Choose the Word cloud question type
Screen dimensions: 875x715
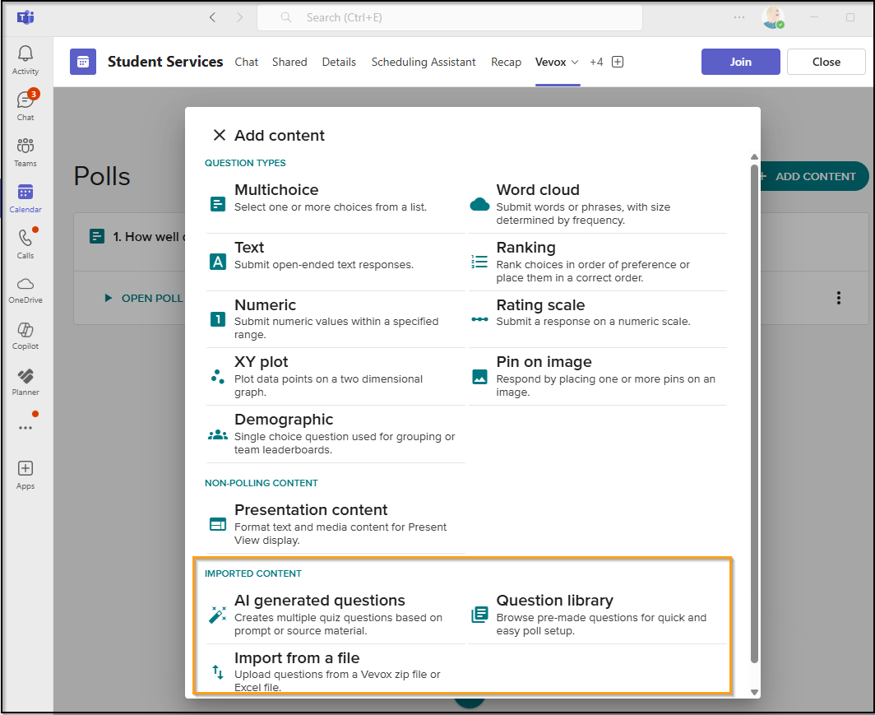[x=598, y=205]
